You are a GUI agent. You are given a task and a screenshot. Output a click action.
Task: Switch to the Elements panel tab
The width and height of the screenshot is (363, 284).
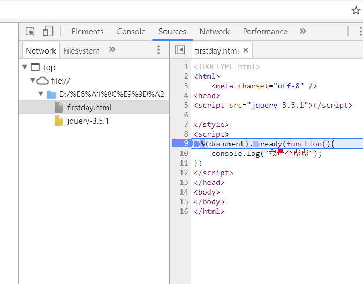tap(87, 32)
